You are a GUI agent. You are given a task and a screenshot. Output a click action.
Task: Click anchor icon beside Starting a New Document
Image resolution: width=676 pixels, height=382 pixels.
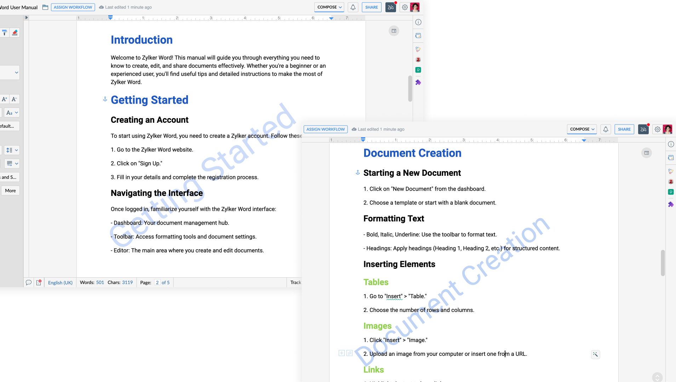pyautogui.click(x=358, y=173)
